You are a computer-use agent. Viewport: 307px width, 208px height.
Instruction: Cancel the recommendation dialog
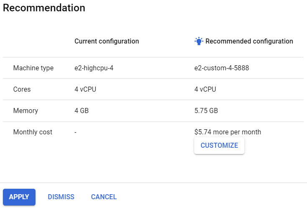(x=104, y=197)
